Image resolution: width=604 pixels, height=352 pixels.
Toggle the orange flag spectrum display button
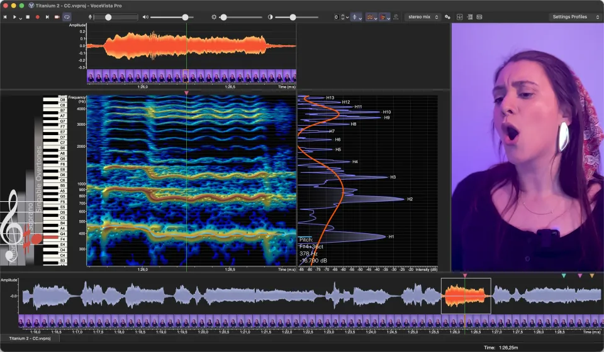click(383, 17)
